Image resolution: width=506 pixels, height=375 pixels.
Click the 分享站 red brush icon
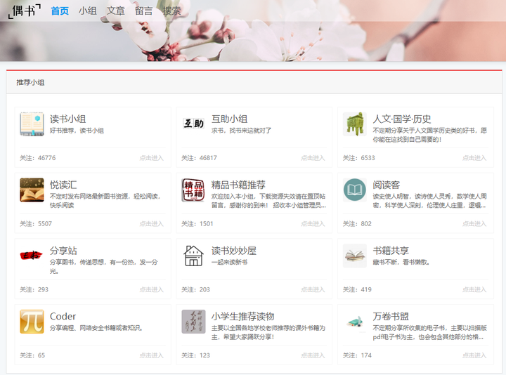(32, 256)
